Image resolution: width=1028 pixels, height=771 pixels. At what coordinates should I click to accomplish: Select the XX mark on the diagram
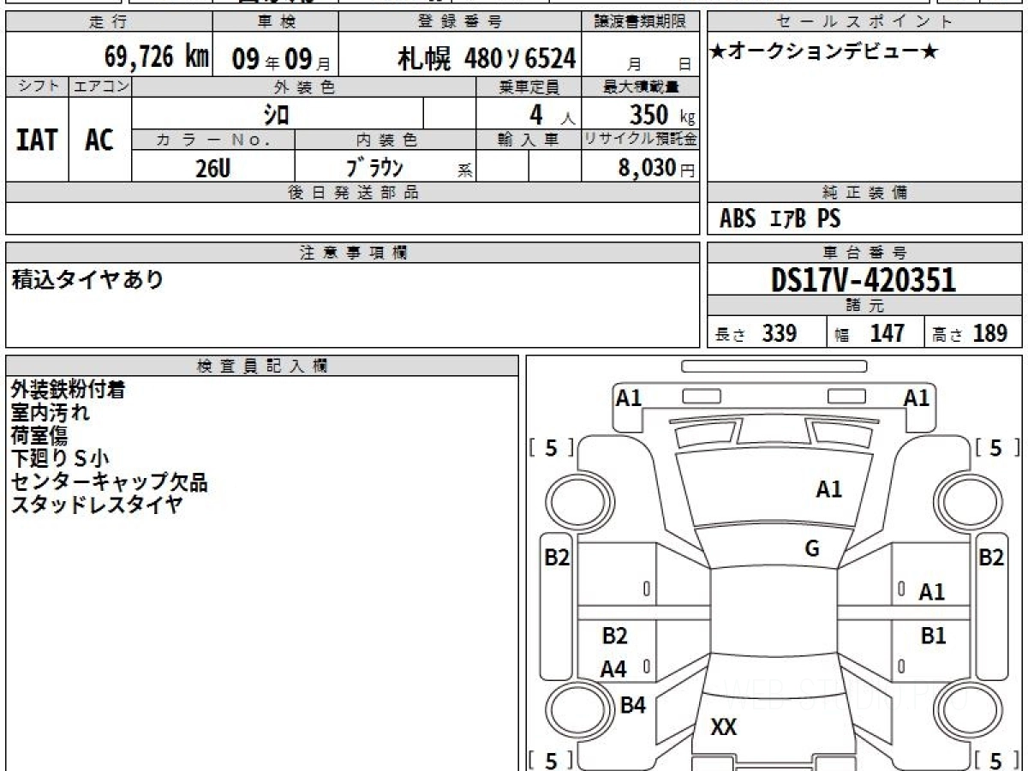(x=724, y=728)
